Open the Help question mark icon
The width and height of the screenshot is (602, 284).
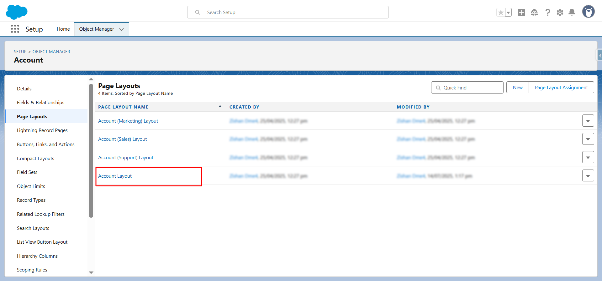(547, 13)
